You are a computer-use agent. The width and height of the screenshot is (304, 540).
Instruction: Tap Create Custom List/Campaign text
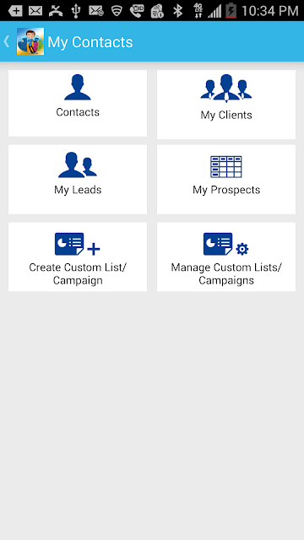(78, 273)
